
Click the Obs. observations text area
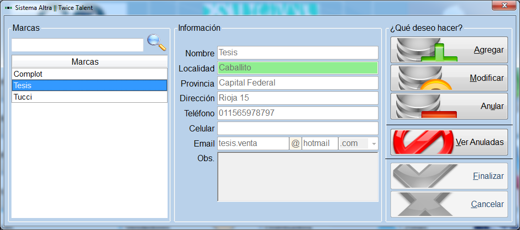click(298, 177)
